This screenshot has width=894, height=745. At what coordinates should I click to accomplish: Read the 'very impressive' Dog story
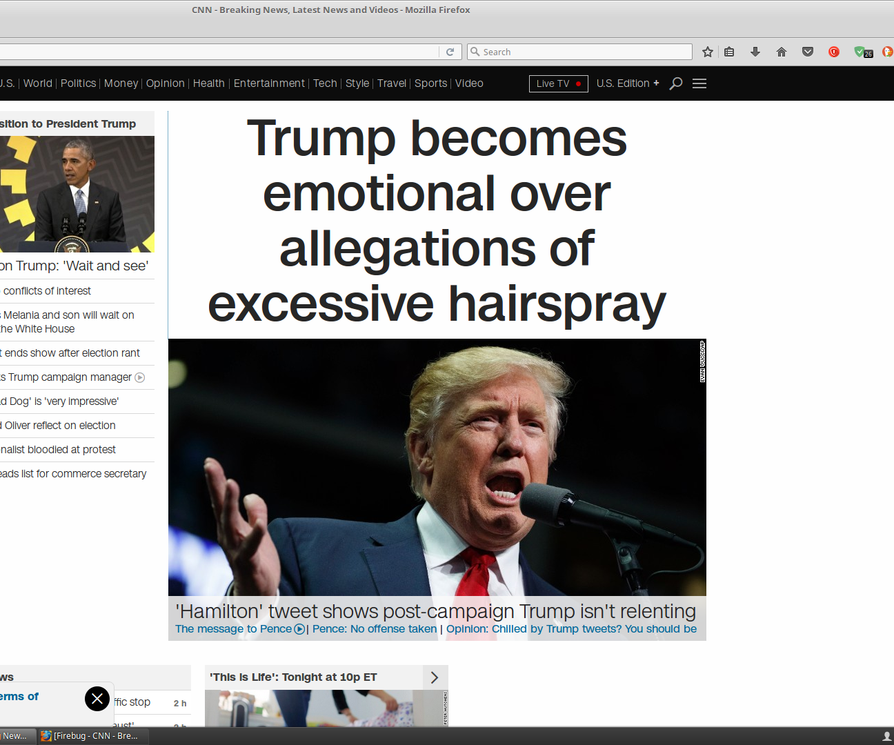(59, 401)
